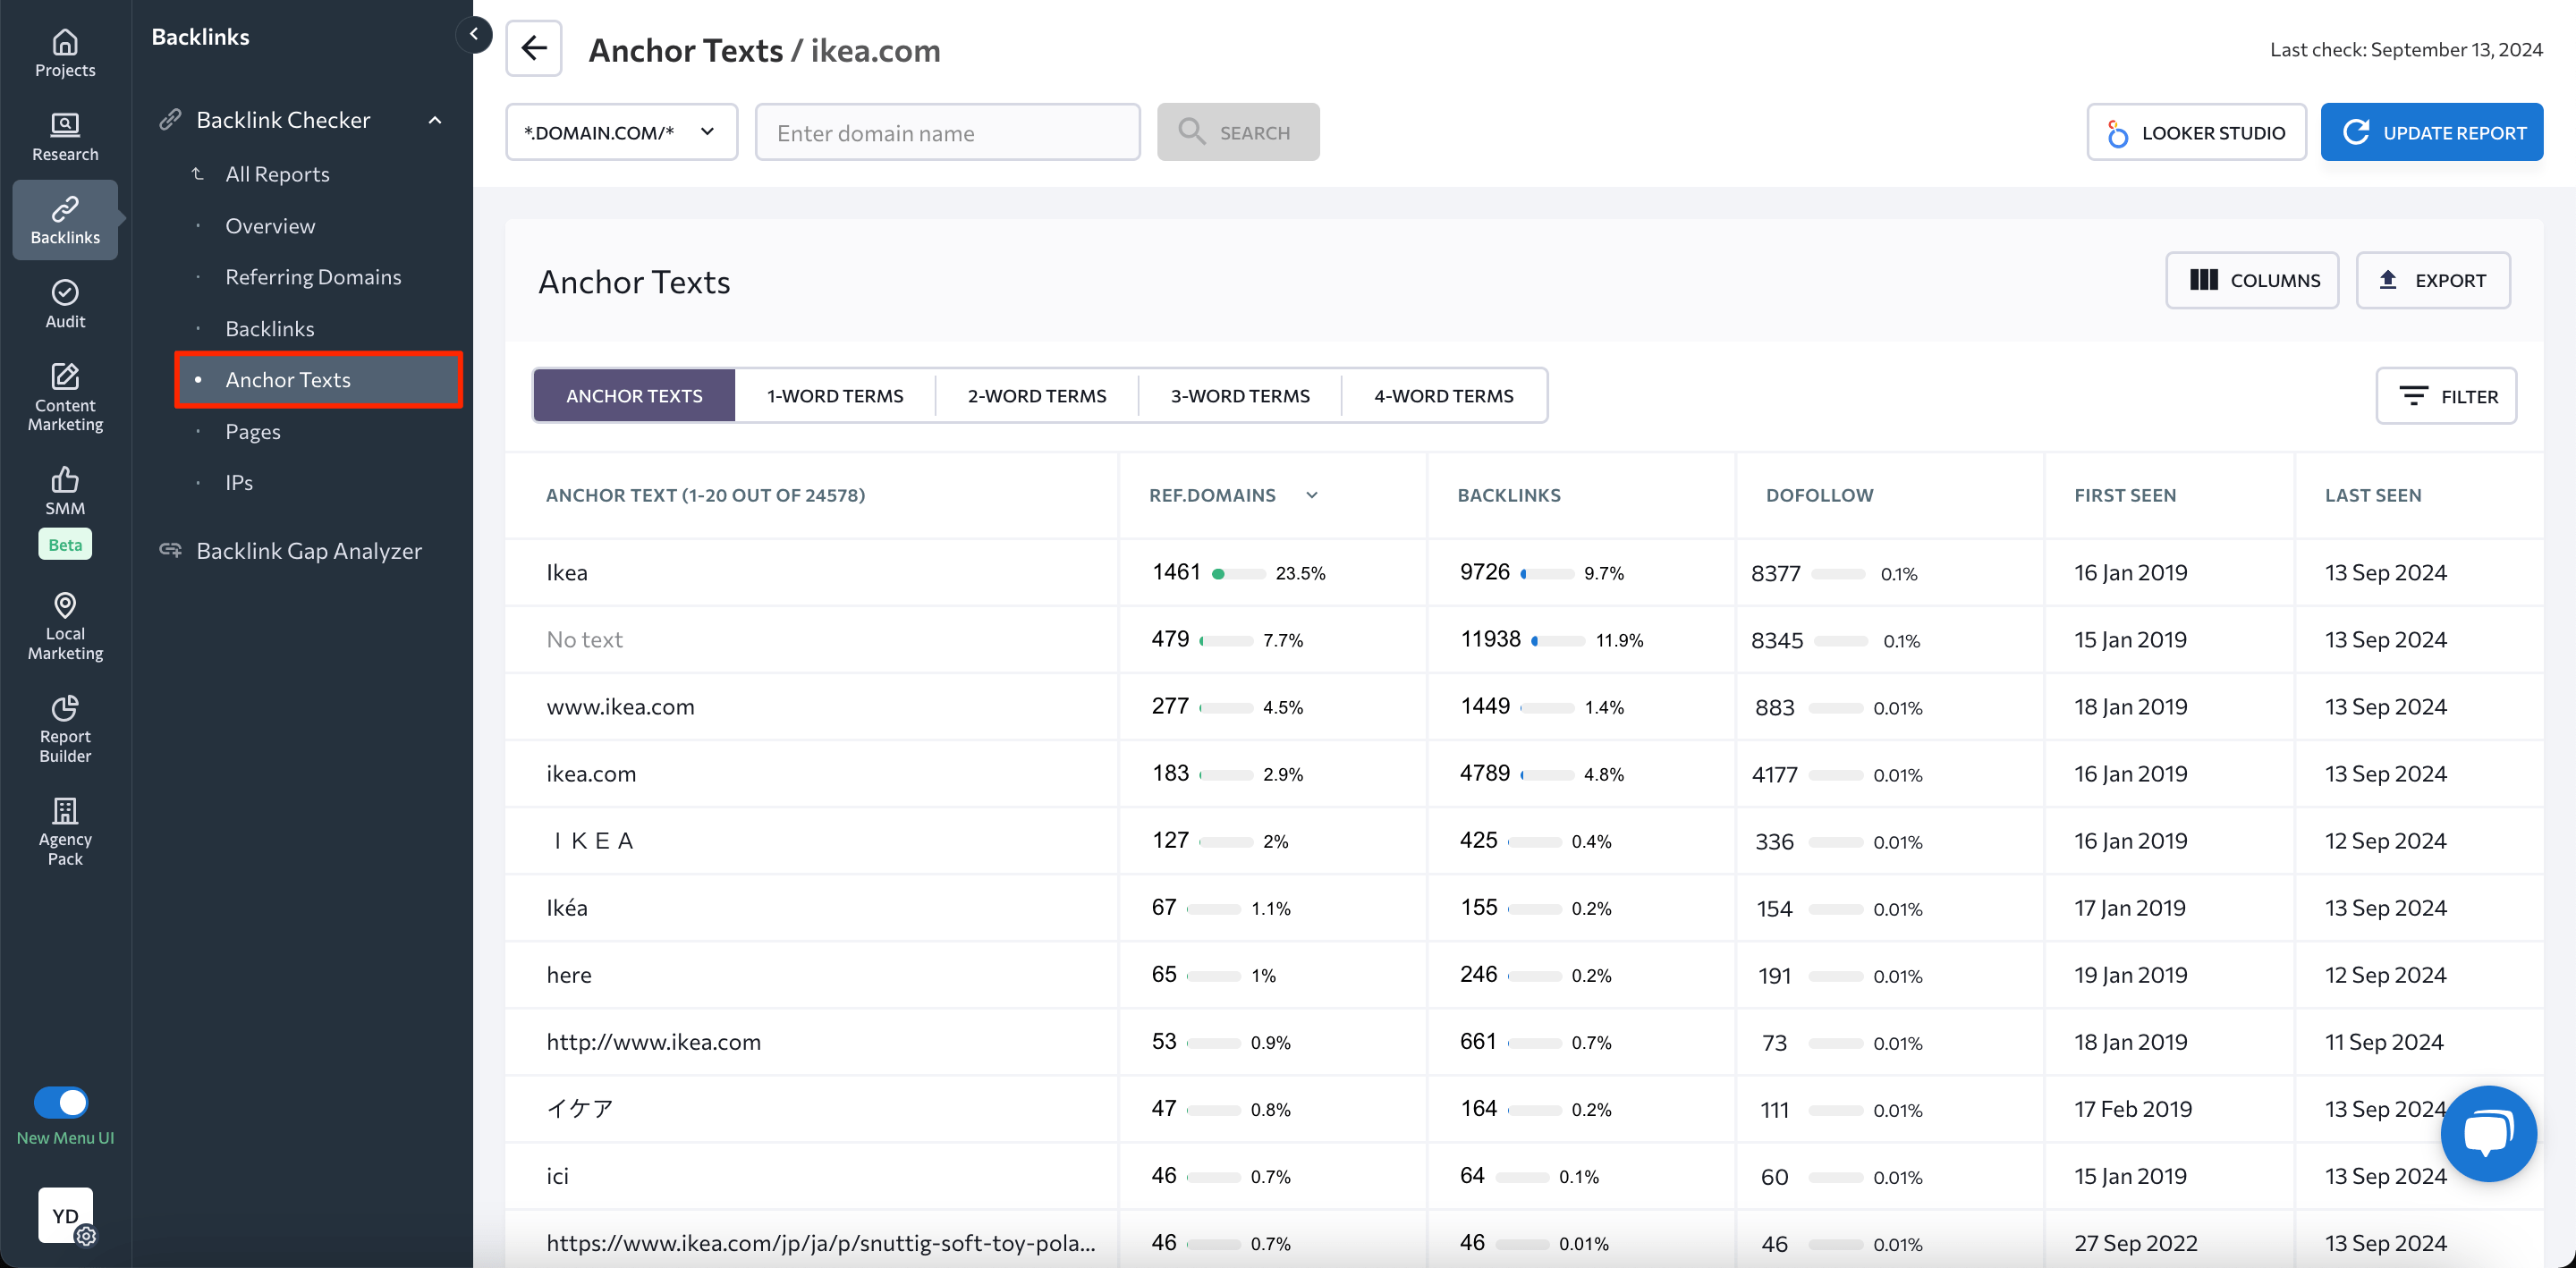Click the Search button
The width and height of the screenshot is (2576, 1268).
[1238, 132]
